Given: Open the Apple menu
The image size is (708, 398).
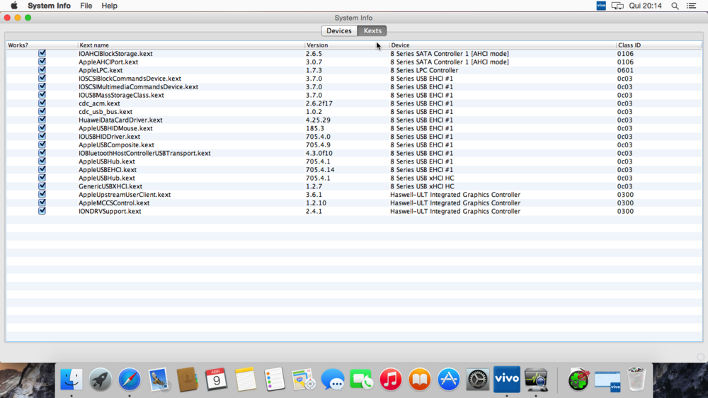Looking at the screenshot, I should [x=13, y=6].
